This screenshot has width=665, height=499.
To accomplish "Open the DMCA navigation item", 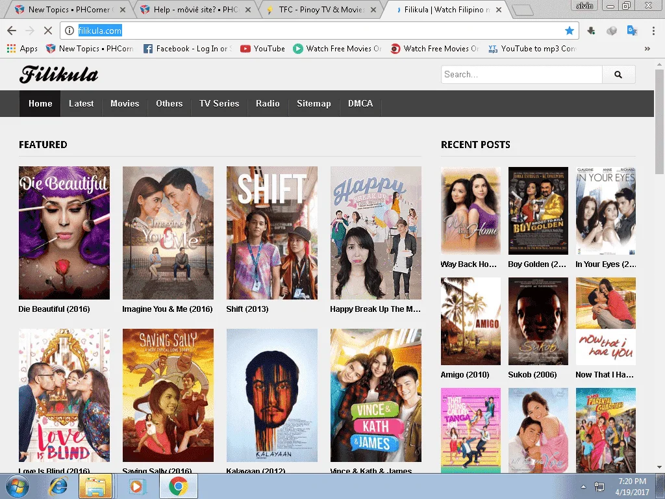I will coord(360,103).
